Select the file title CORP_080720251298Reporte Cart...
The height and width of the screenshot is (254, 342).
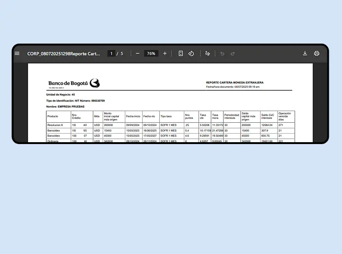coord(63,54)
